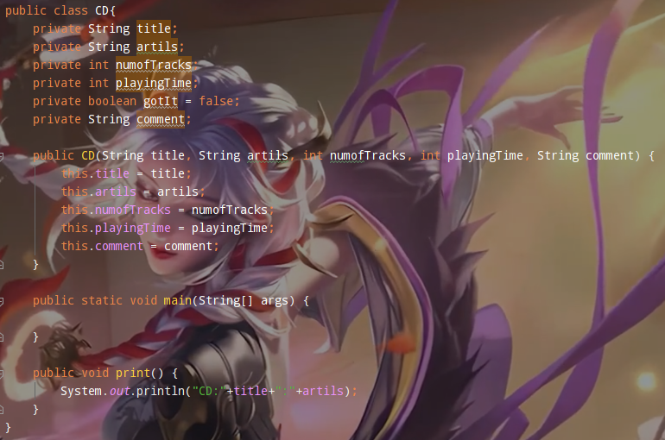
Task: Click the highlighted title field declaration
Action: coord(154,28)
